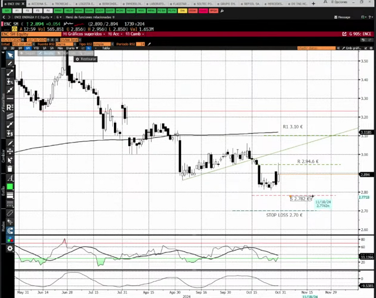The width and height of the screenshot is (376, 298).
Task: Open the Diario periodicity dropdown
Action: [x=72, y=48]
